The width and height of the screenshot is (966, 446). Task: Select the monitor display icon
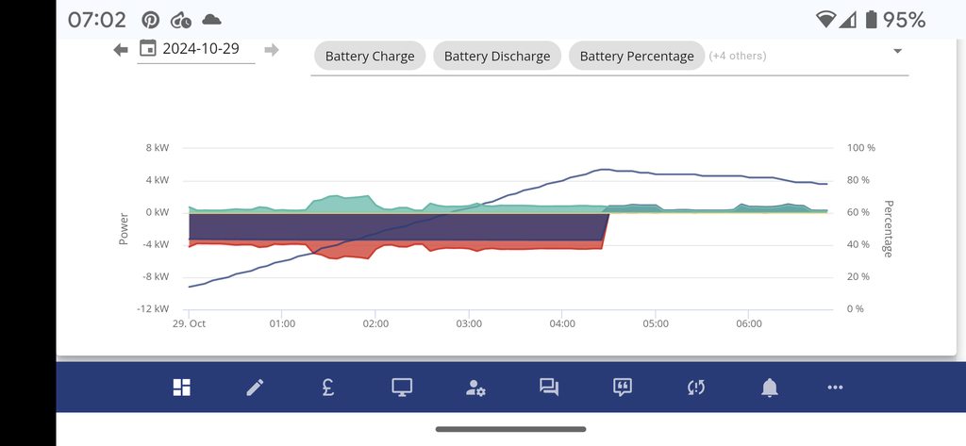tap(403, 387)
